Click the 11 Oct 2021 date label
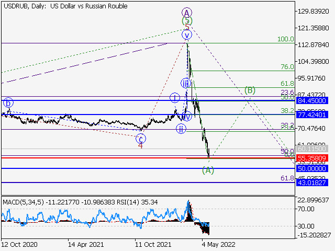The width and height of the screenshot is (335, 251). (153, 244)
